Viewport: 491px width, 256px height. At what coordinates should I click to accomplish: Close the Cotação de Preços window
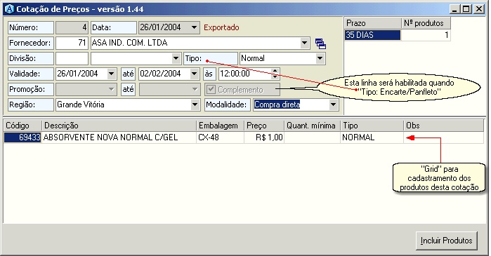(479, 9)
